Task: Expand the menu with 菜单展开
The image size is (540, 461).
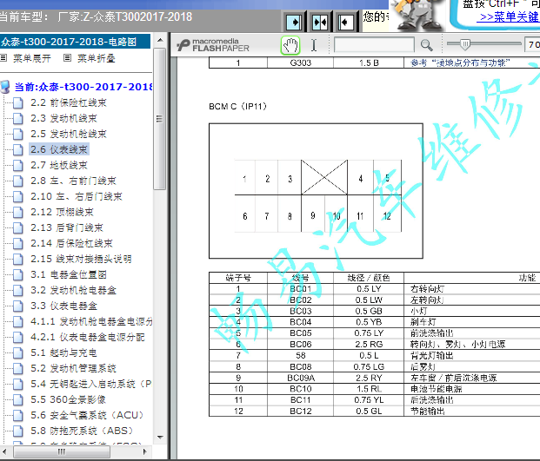Action: click(x=31, y=58)
